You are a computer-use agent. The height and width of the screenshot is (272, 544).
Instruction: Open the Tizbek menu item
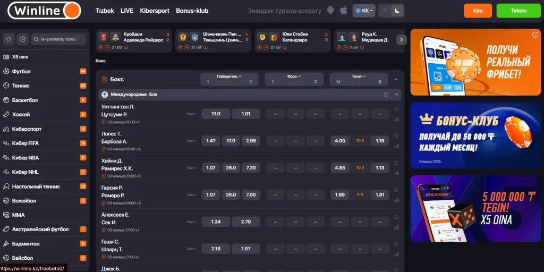(x=105, y=11)
